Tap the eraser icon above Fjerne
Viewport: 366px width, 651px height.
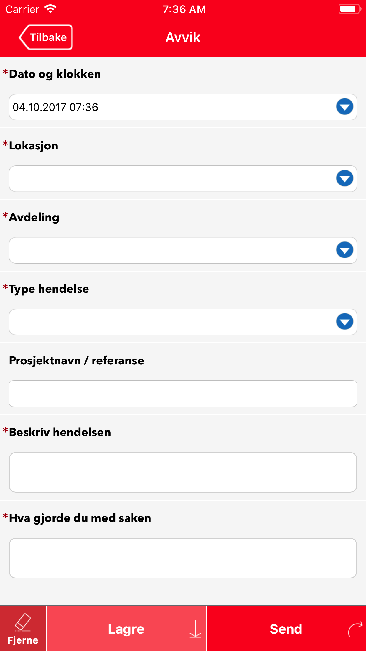(x=23, y=622)
